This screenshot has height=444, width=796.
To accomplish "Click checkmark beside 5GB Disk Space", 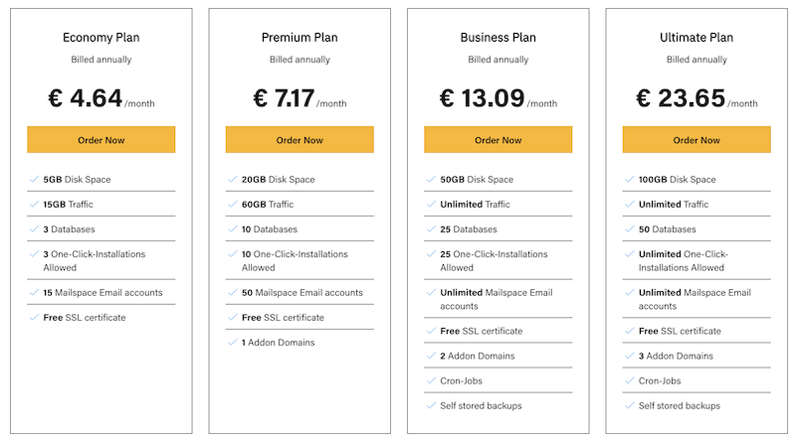I will (34, 179).
